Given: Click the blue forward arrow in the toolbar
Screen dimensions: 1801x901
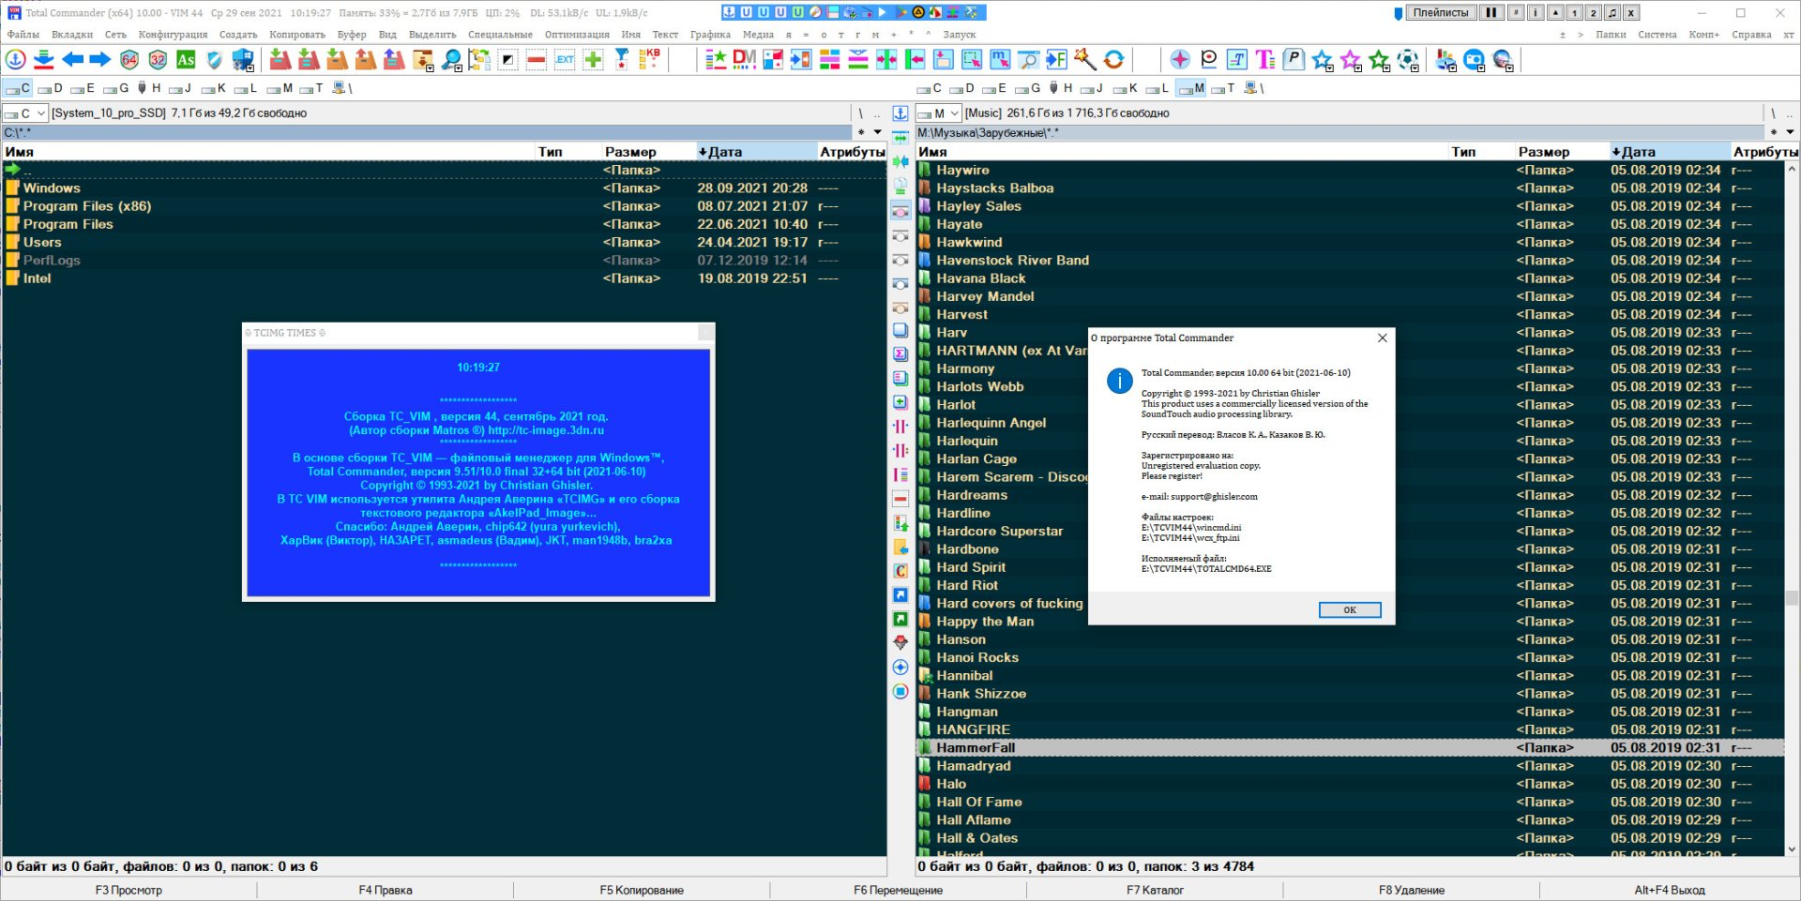Looking at the screenshot, I should coord(99,60).
